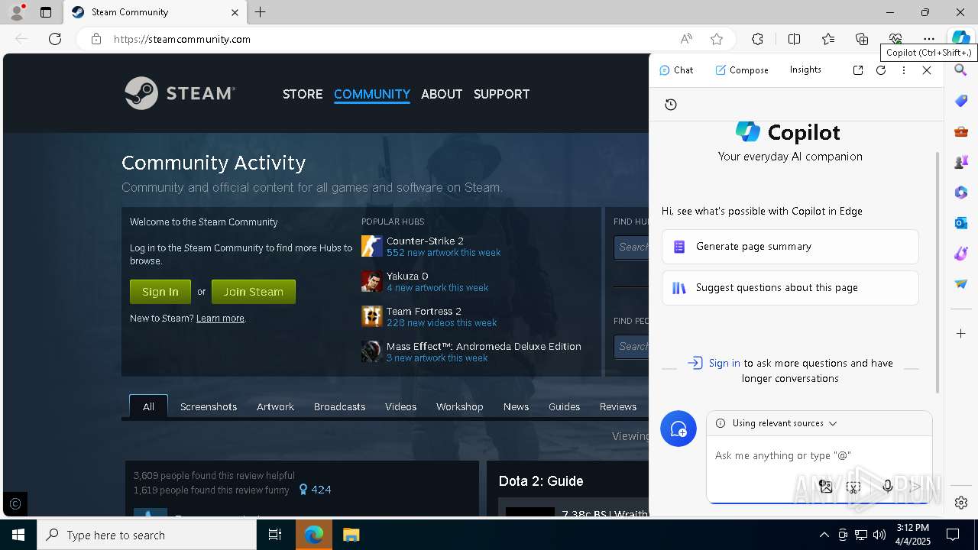The image size is (978, 550).
Task: Open Team Fortress 2 hub
Action: (424, 311)
